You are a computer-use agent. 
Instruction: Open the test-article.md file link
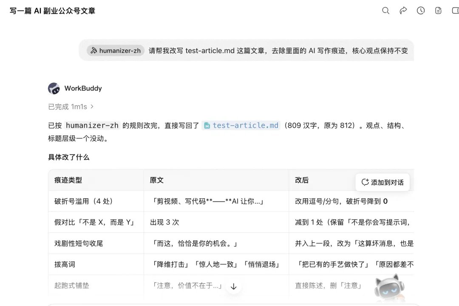pyautogui.click(x=241, y=126)
